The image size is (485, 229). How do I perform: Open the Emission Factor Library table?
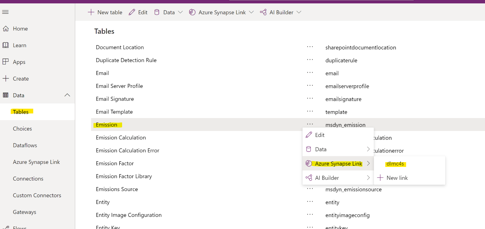click(x=124, y=176)
